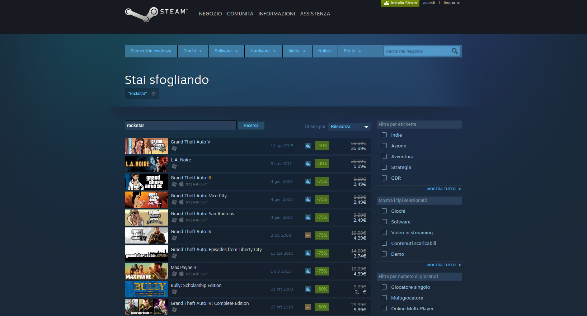587x316 pixels.
Task: Click the positive review icon for Grand Theft Auto V
Action: (308, 146)
